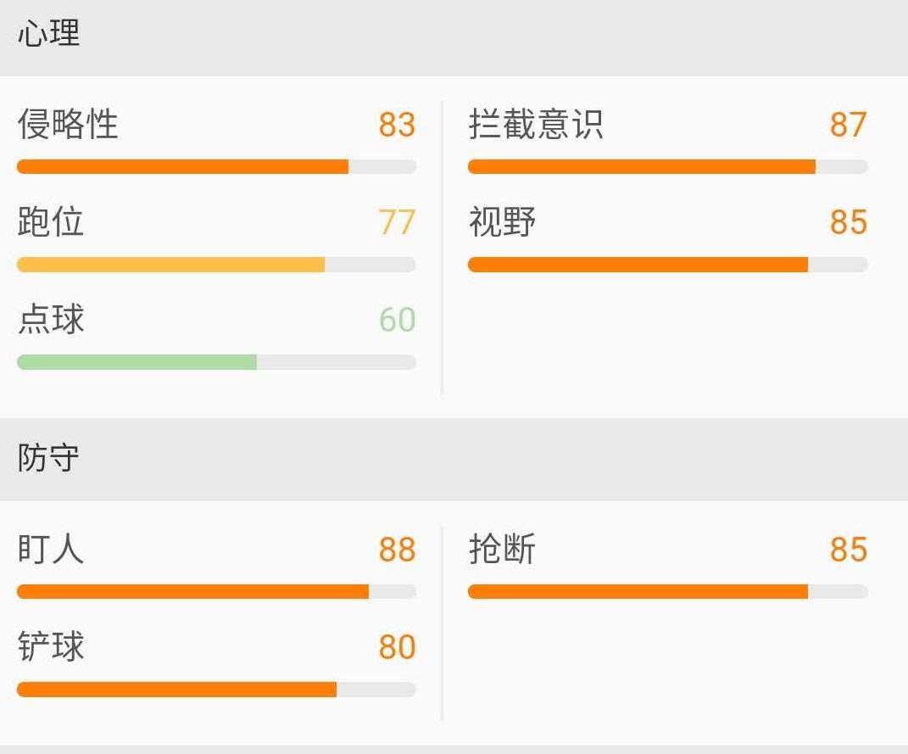
Task: Click the 铲球 attribute label
Action: tap(51, 647)
